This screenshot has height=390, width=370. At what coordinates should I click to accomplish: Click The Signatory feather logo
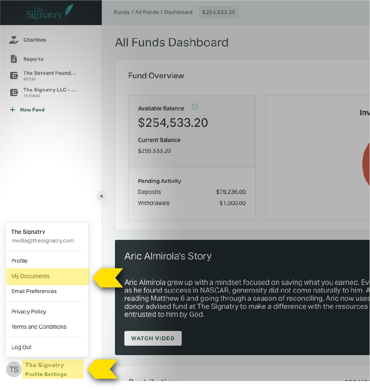(x=50, y=12)
